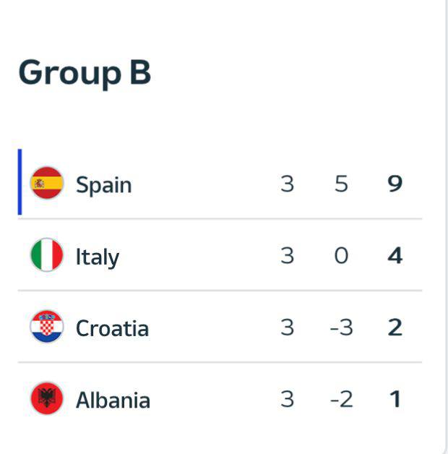Click Spain's goal difference of 5

coord(341,184)
